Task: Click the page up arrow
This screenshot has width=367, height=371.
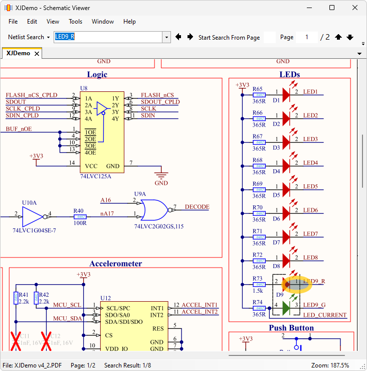Action: [x=338, y=37]
